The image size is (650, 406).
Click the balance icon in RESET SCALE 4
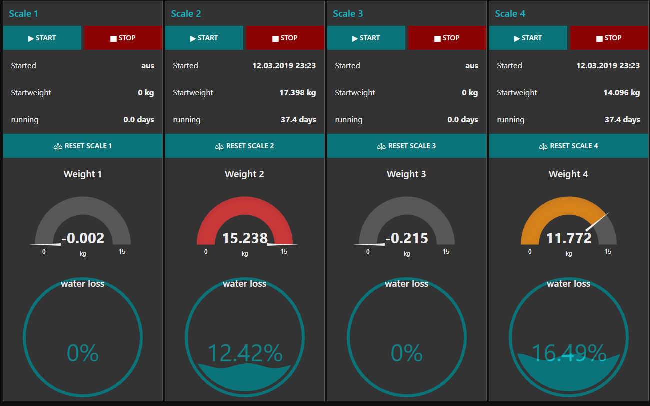pyautogui.click(x=543, y=146)
